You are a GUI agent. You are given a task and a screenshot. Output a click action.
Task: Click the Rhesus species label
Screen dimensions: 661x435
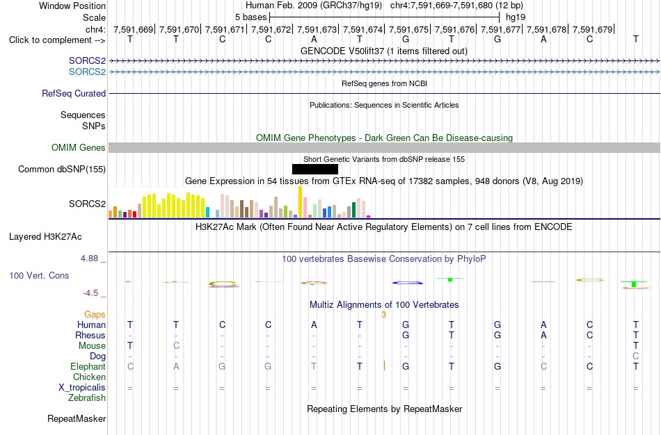(90, 335)
